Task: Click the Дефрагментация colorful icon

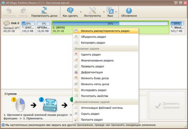Action: pos(76,72)
